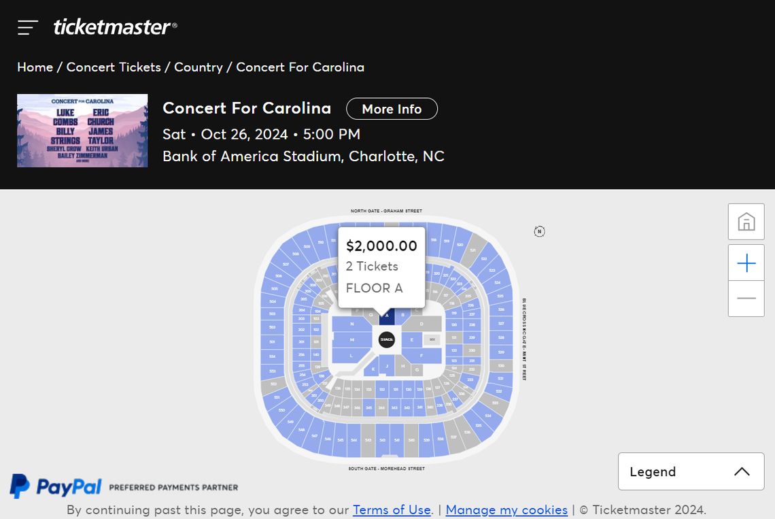Select floor section M on the map
This screenshot has width=775, height=519.
[x=351, y=339]
